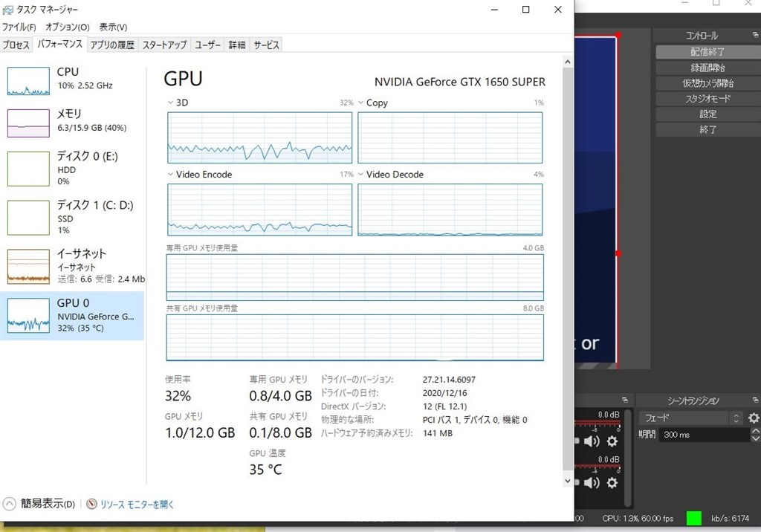761x532 pixels.
Task: Select the パフォーマンス tab
Action: click(x=59, y=44)
